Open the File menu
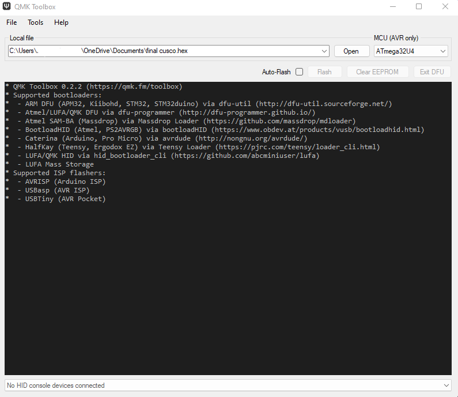 [x=12, y=22]
